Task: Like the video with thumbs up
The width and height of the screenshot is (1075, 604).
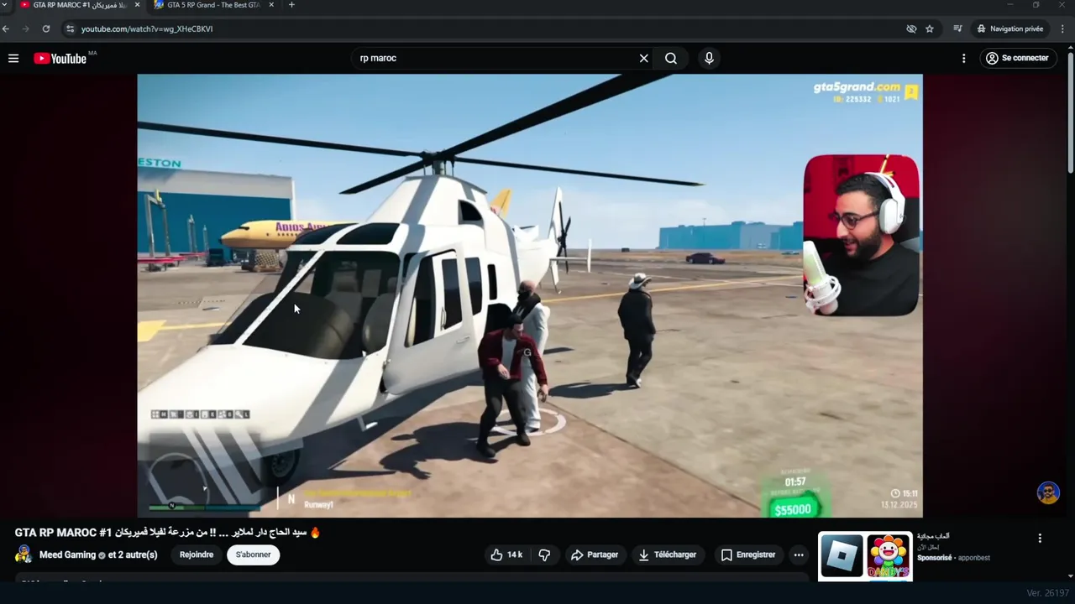Action: [x=506, y=555]
